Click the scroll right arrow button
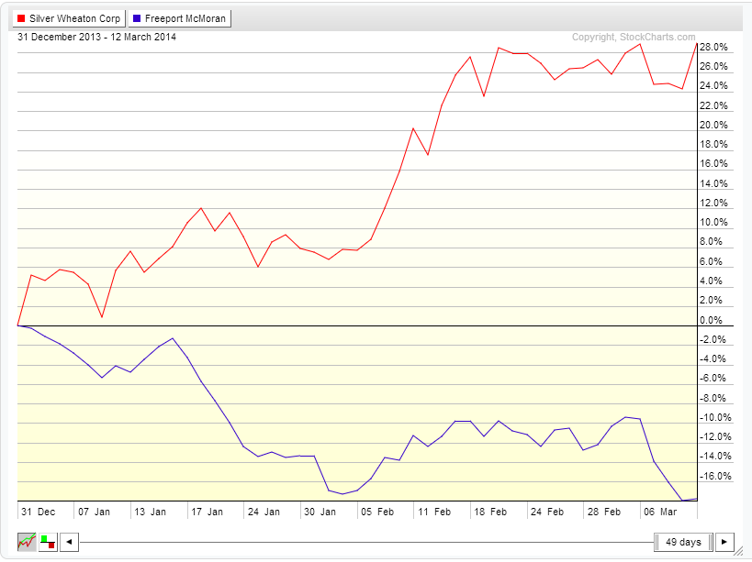The height and width of the screenshot is (562, 752). (x=724, y=542)
